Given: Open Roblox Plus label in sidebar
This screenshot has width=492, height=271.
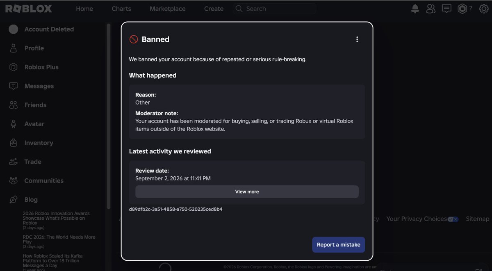Looking at the screenshot, I should pyautogui.click(x=41, y=67).
